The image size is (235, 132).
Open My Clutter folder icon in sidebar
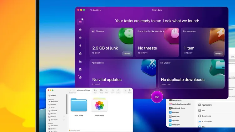(x=81, y=61)
